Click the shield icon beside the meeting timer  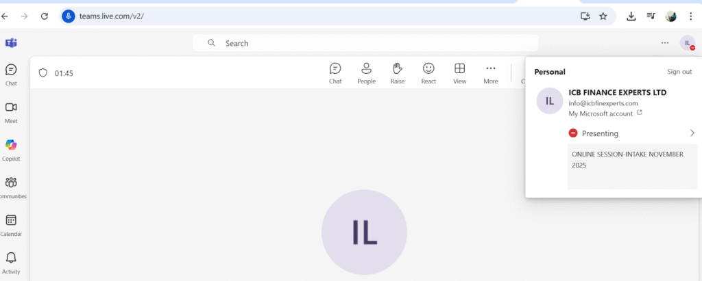(x=43, y=73)
